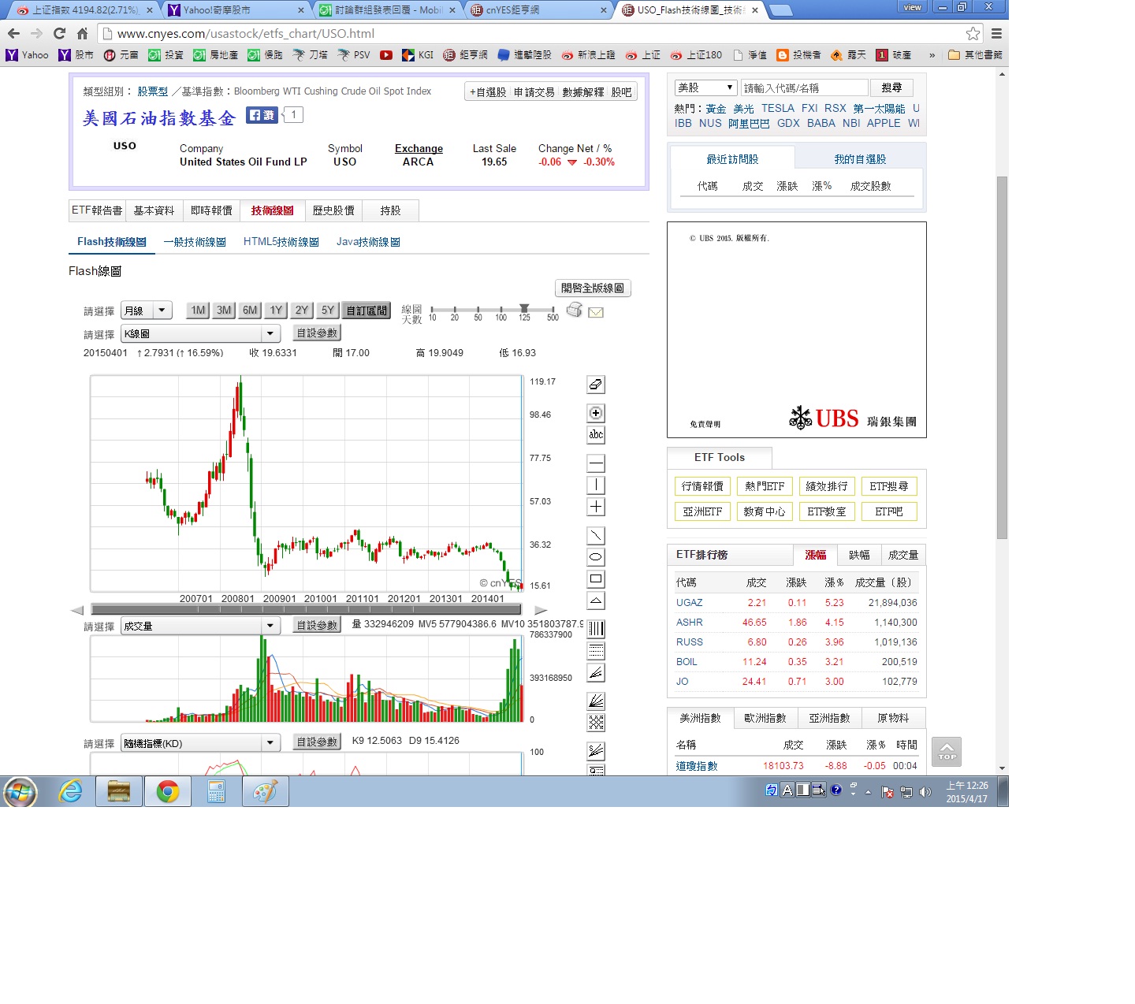Select the crosshair drawing tool
Image resolution: width=1135 pixels, height=1004 pixels.
coord(596,507)
